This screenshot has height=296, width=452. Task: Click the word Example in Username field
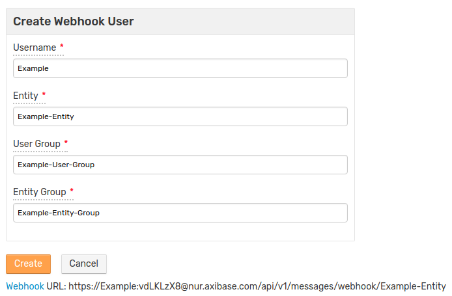pos(33,68)
